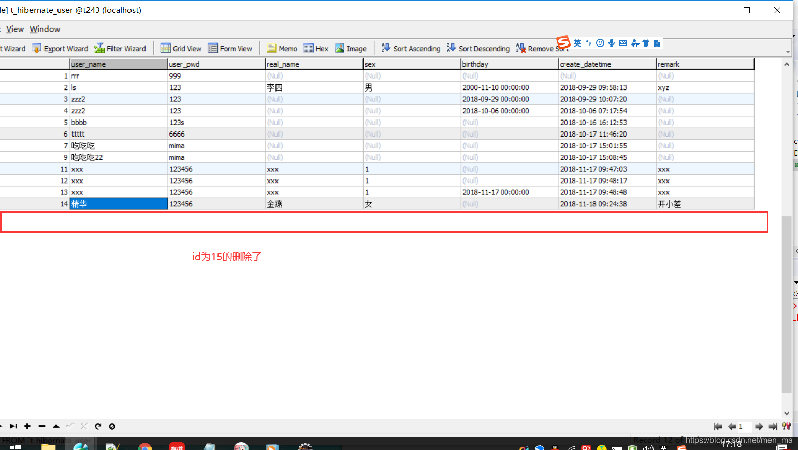Open File Explorer from the taskbar
Viewport: 798px width, 450px height.
click(x=49, y=446)
